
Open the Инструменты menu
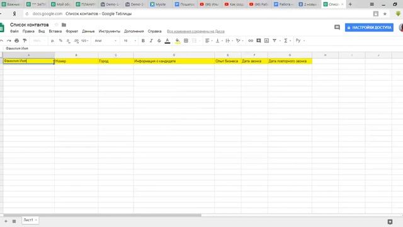tap(109, 31)
